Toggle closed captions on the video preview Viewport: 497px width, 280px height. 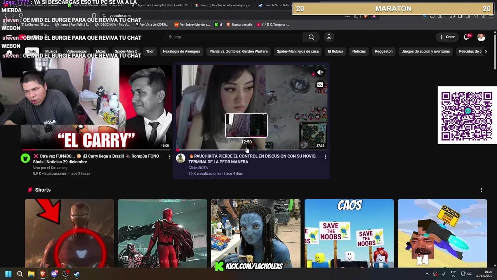tap(320, 84)
